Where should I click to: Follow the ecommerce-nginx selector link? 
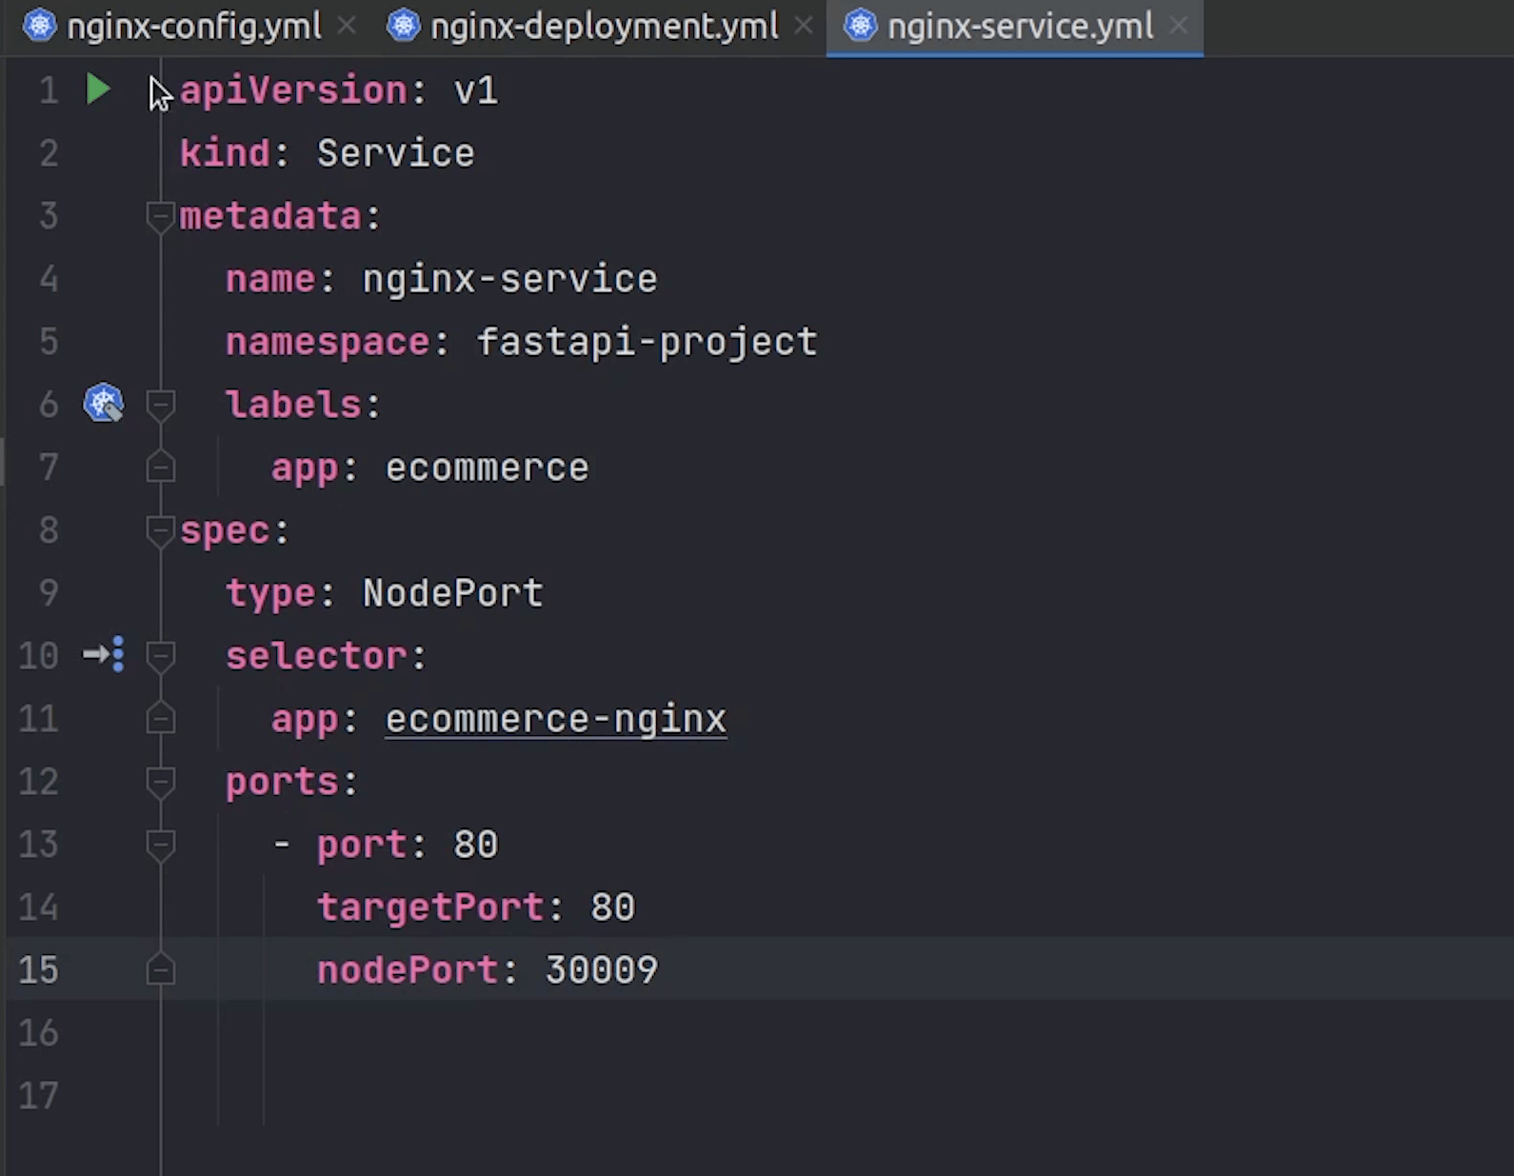click(x=555, y=719)
